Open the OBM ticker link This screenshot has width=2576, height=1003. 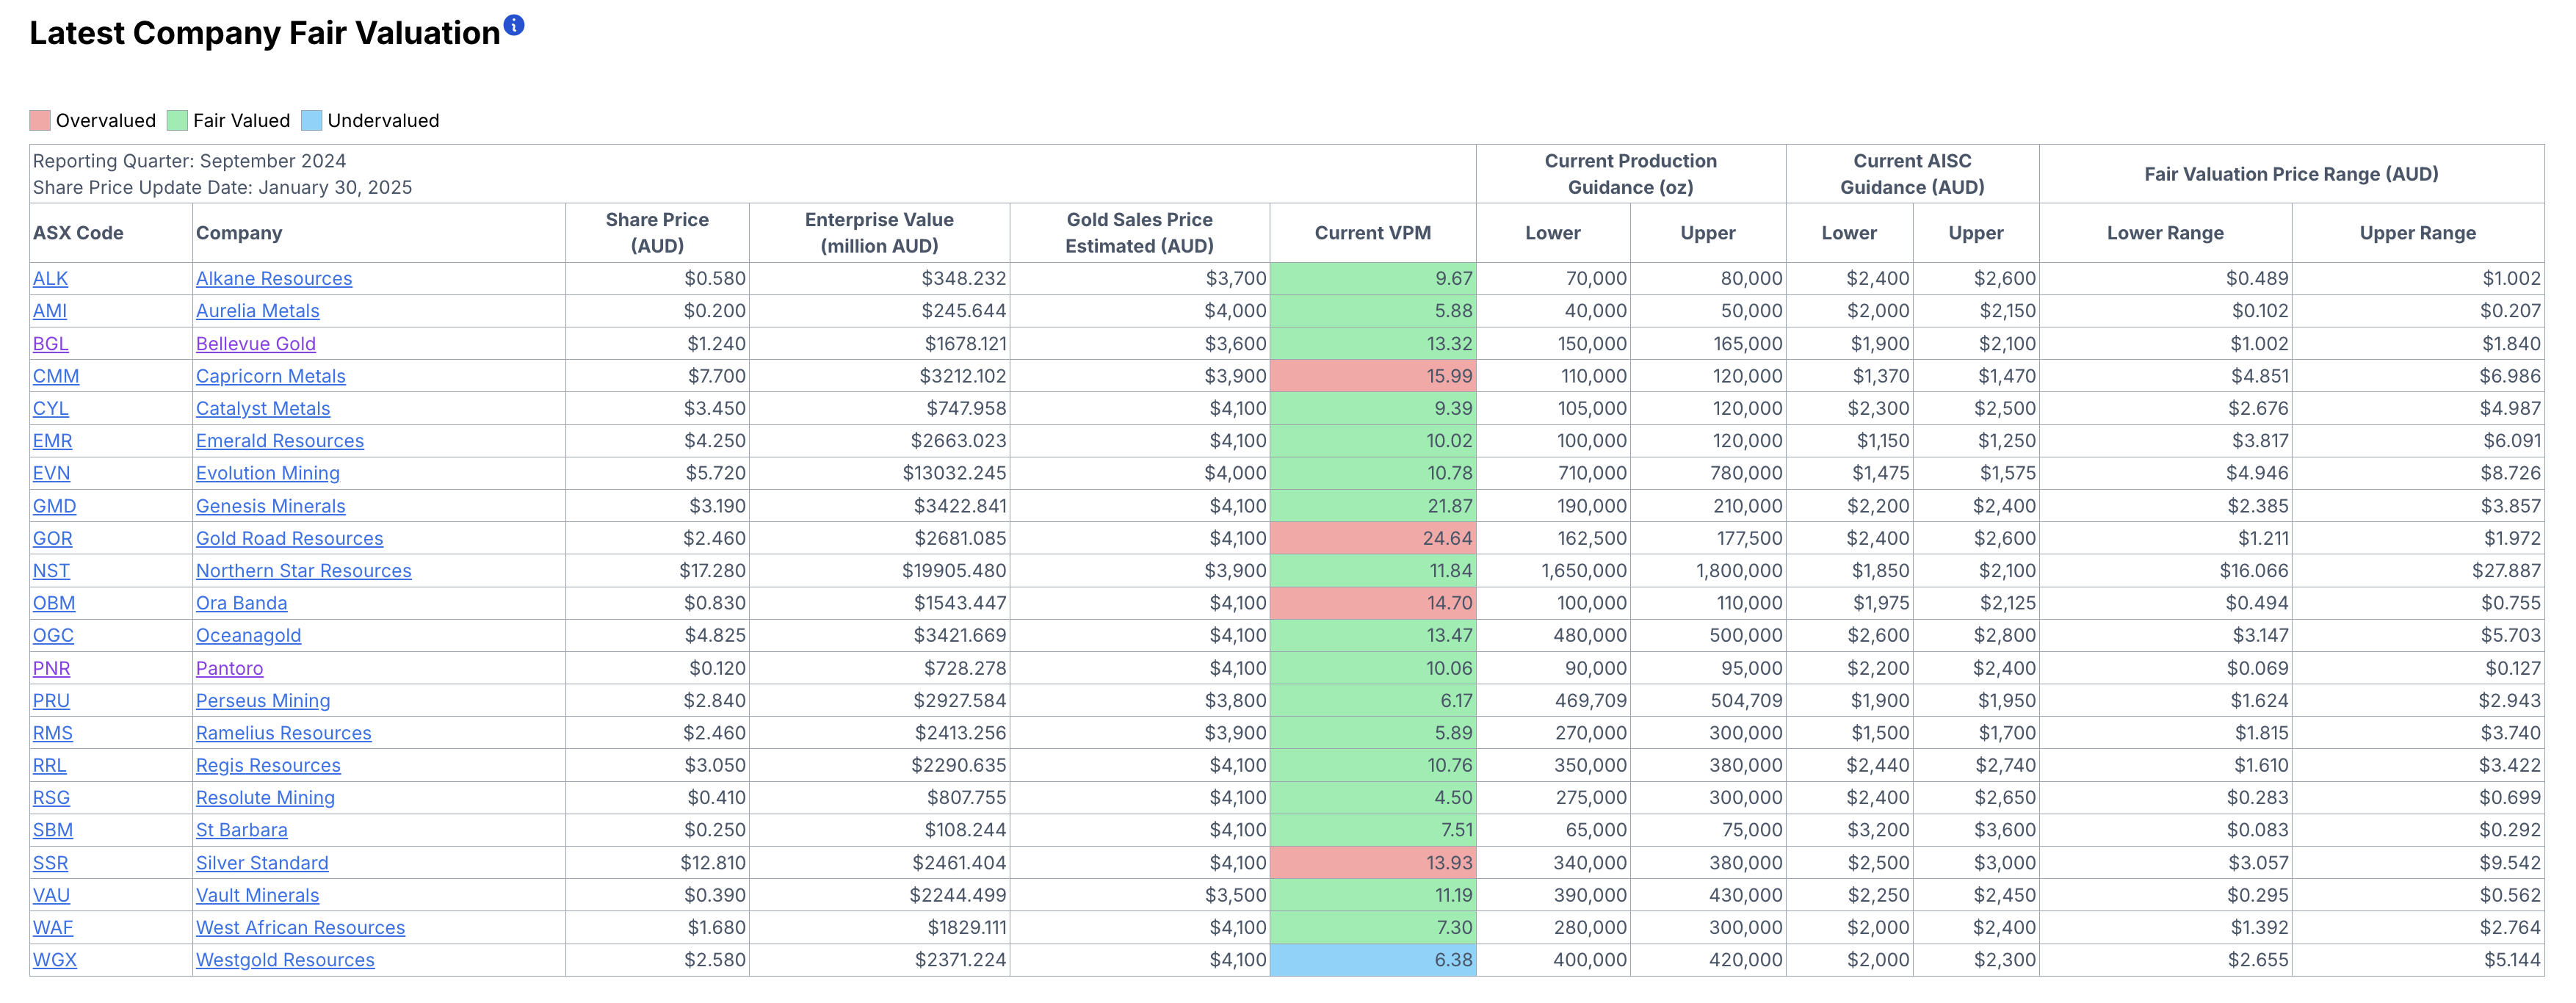54,603
